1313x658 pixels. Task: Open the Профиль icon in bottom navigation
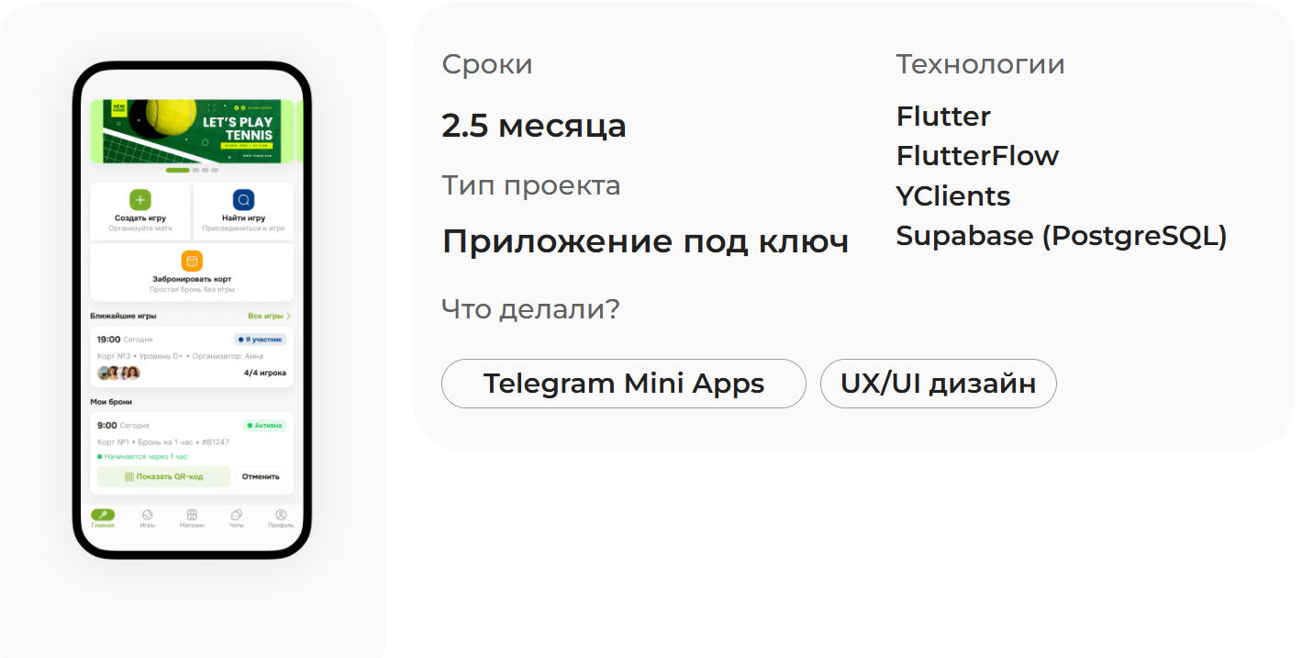(280, 513)
